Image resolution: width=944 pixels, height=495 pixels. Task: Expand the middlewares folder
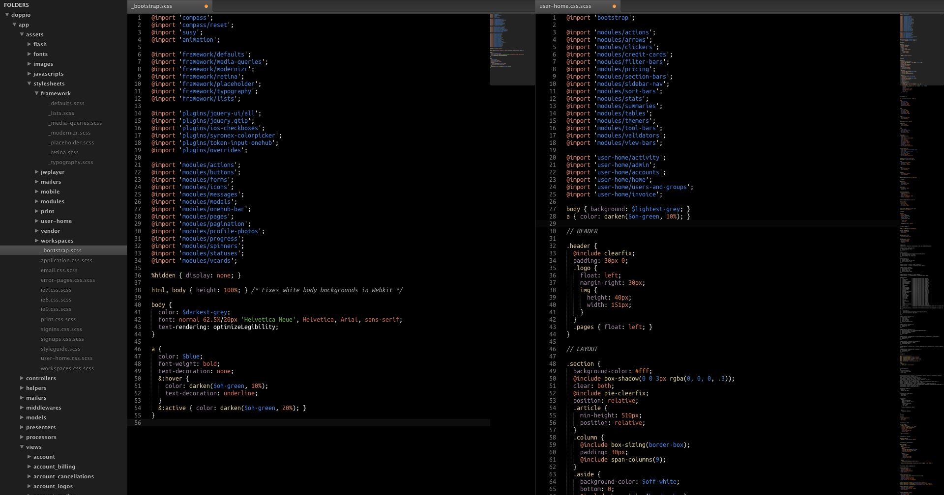22,408
